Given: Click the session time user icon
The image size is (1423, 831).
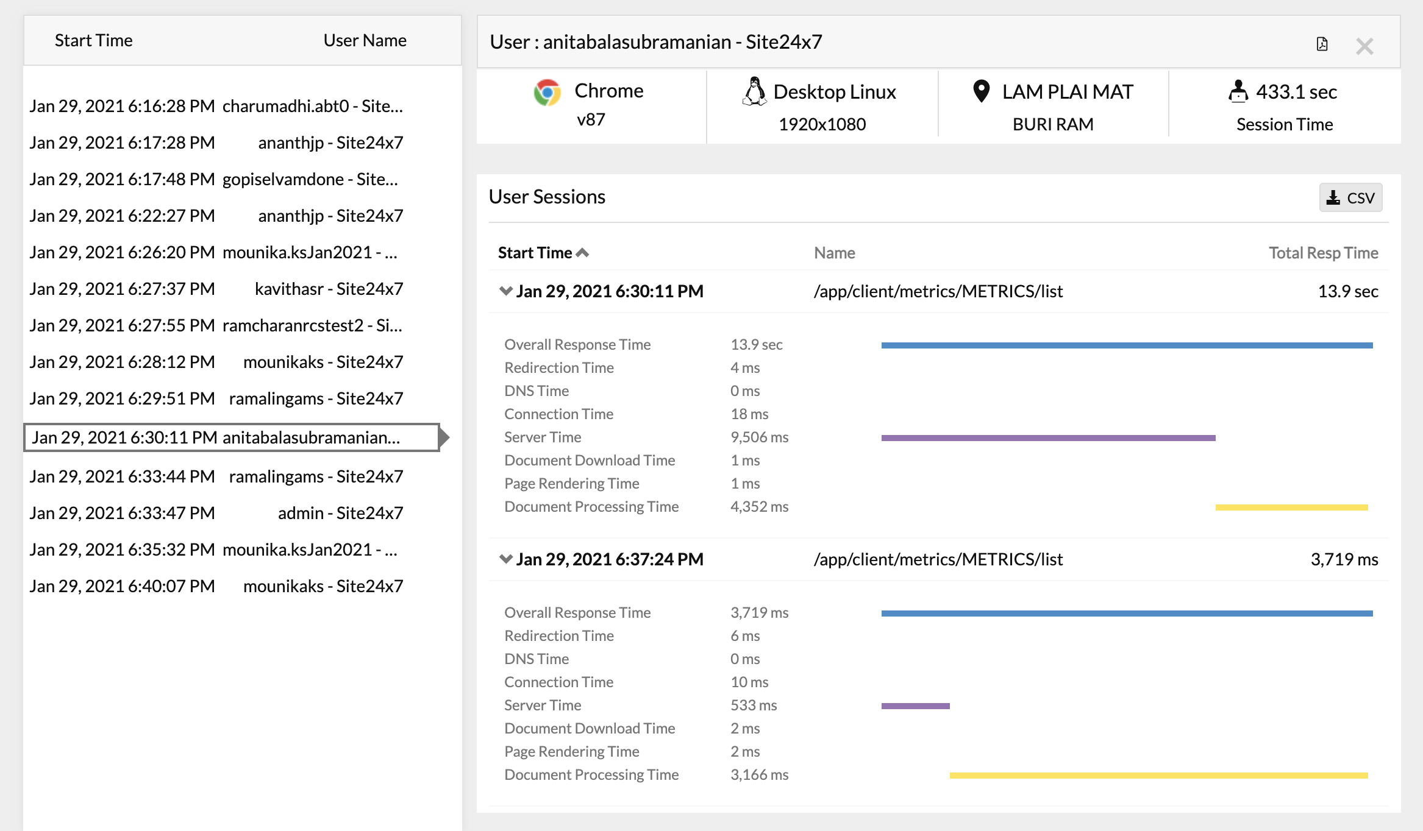Looking at the screenshot, I should [x=1238, y=91].
